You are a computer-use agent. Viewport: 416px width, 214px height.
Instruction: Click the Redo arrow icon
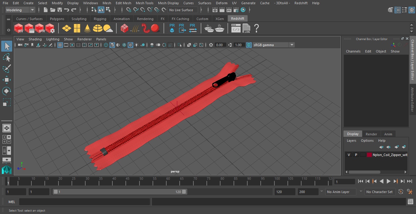point(74,10)
